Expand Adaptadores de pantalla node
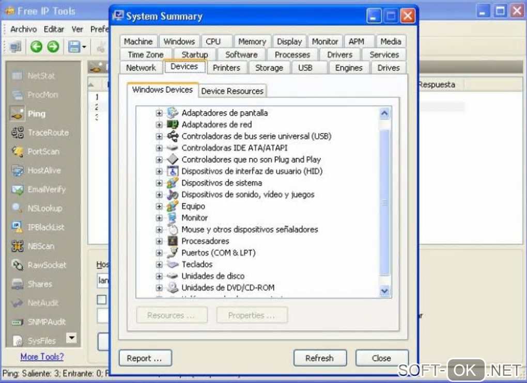This screenshot has width=527, height=383. pos(159,113)
